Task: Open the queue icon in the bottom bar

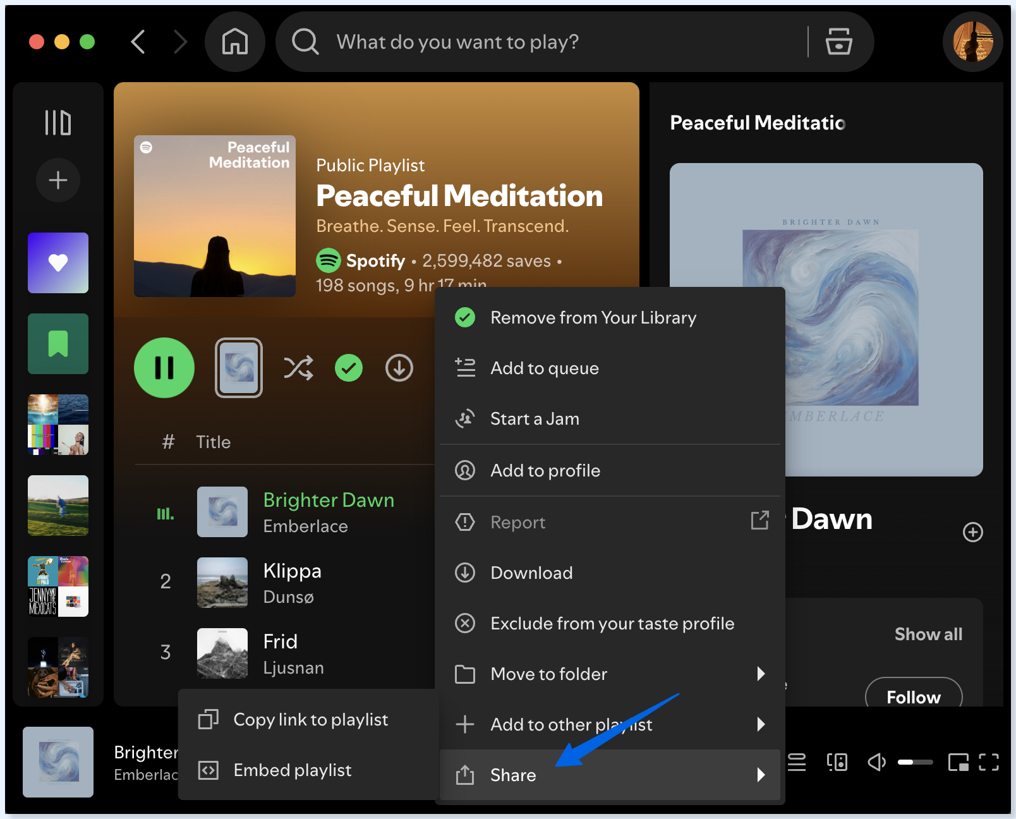Action: (x=796, y=762)
